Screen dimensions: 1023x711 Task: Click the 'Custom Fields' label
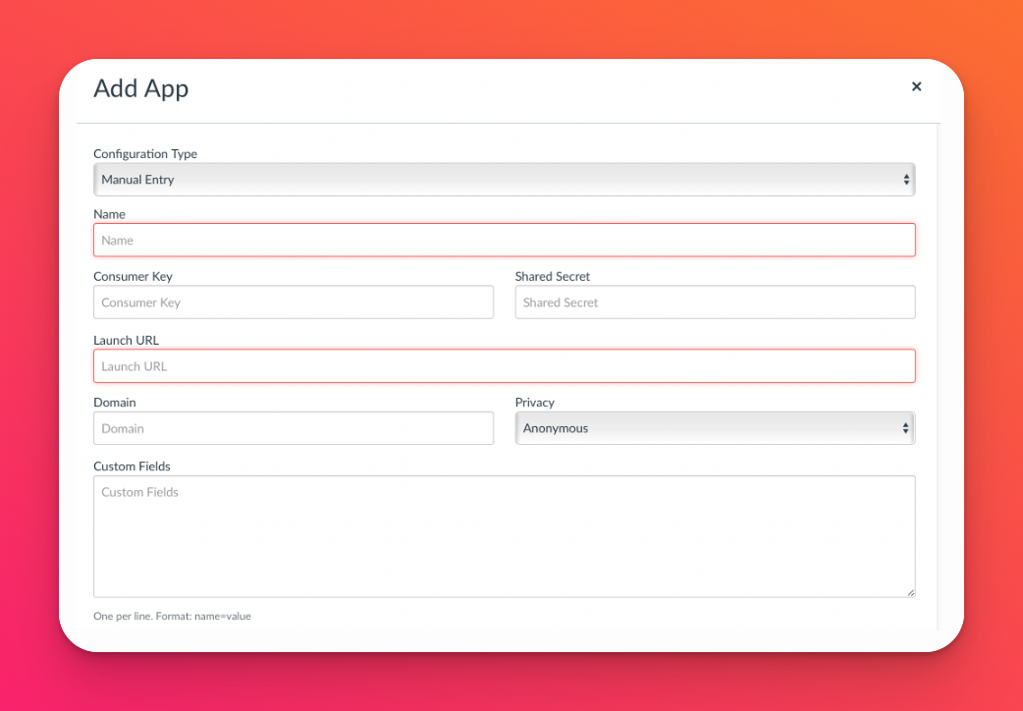[x=132, y=466]
